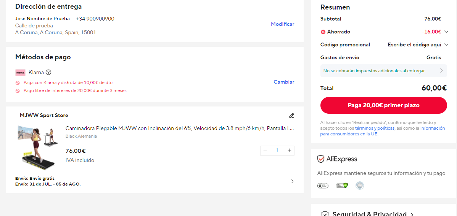457x216 pixels.
Task: Open the Klarna help question-mark icon
Action: coord(49,72)
